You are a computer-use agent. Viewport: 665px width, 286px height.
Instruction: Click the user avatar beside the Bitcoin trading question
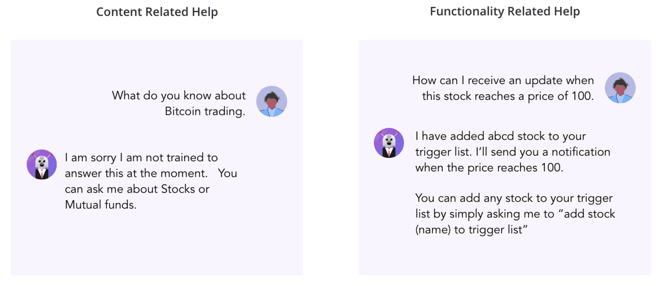pyautogui.click(x=271, y=101)
